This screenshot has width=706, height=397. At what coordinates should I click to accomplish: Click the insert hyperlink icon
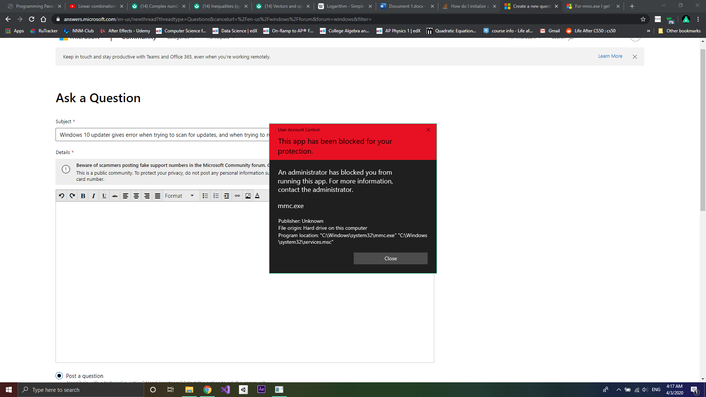pyautogui.click(x=237, y=196)
